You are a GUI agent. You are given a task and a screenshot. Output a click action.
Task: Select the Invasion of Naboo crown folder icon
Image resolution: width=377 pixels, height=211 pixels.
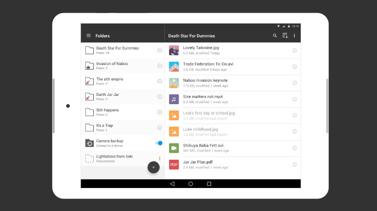coord(90,65)
